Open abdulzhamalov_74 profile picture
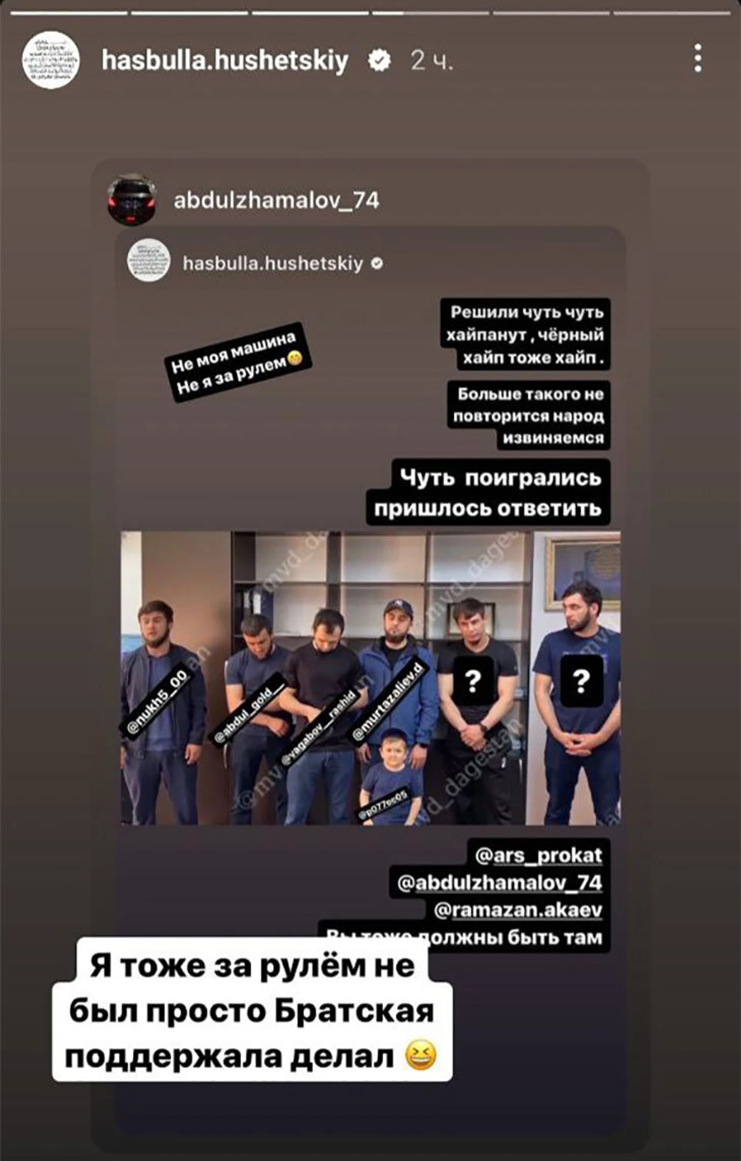Screen dimensions: 741x1161 [x=131, y=199]
